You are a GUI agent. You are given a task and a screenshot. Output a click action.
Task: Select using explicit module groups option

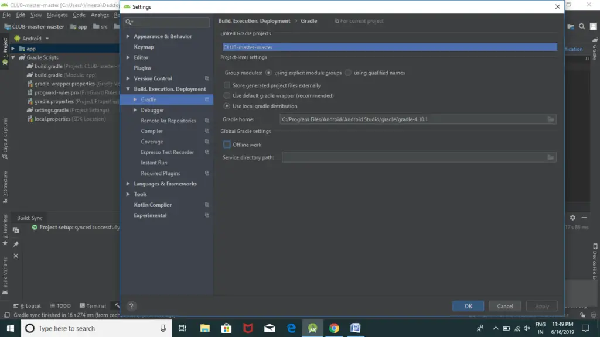coord(268,73)
